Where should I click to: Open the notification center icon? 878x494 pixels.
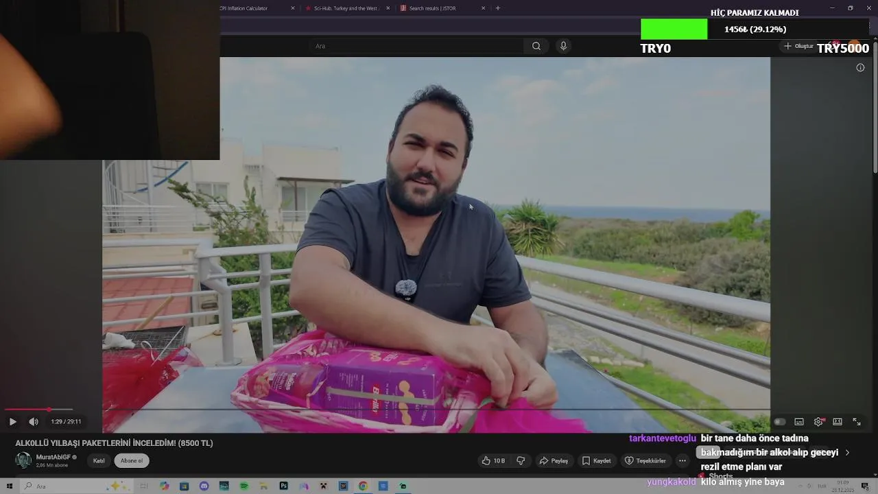866,486
